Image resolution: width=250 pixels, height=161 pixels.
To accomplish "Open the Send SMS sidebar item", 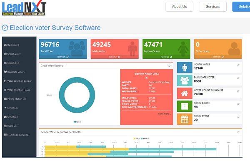I will click(x=11, y=108).
